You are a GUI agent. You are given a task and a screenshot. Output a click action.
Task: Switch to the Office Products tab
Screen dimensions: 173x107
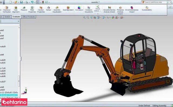point(28,17)
